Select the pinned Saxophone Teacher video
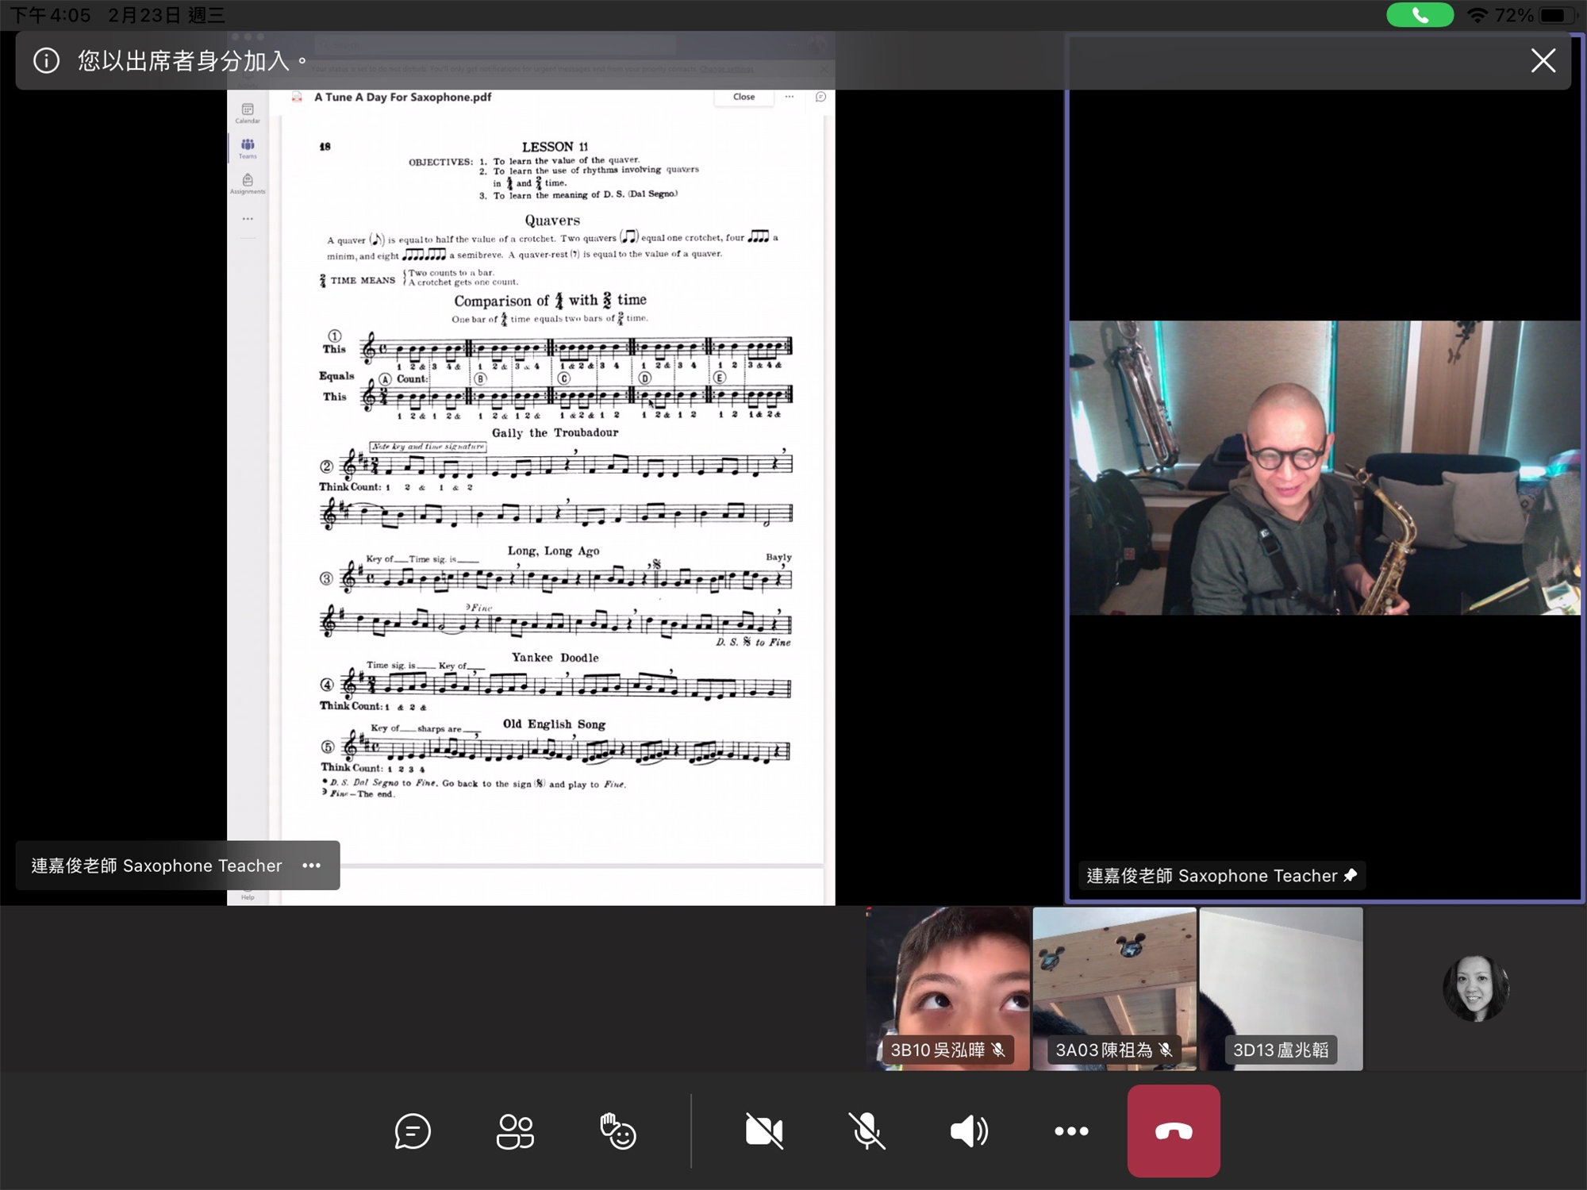Viewport: 1587px width, 1190px height. pyautogui.click(x=1324, y=468)
